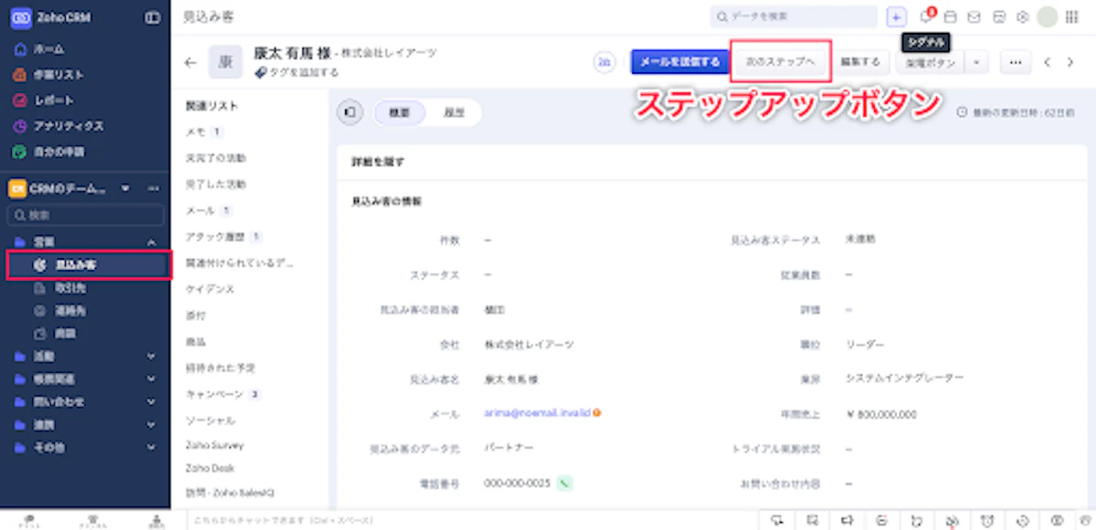Click 編集する button
This screenshot has width=1096, height=530.
[860, 62]
